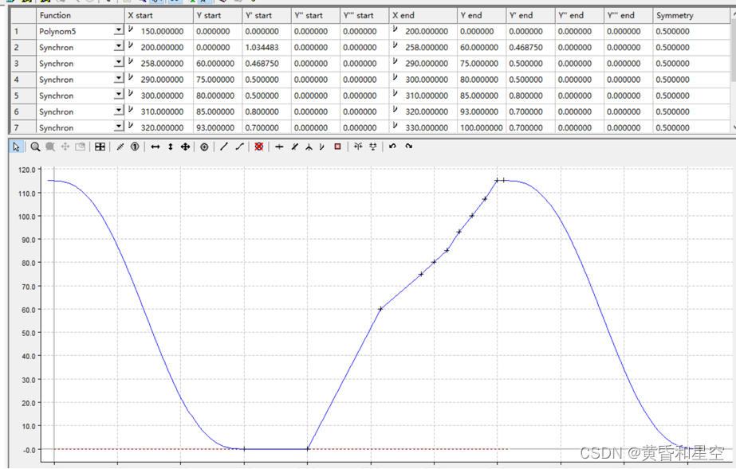Screen dimensions: 736x469
Task: Select the vertical double-arrow tool
Action: pyautogui.click(x=171, y=147)
